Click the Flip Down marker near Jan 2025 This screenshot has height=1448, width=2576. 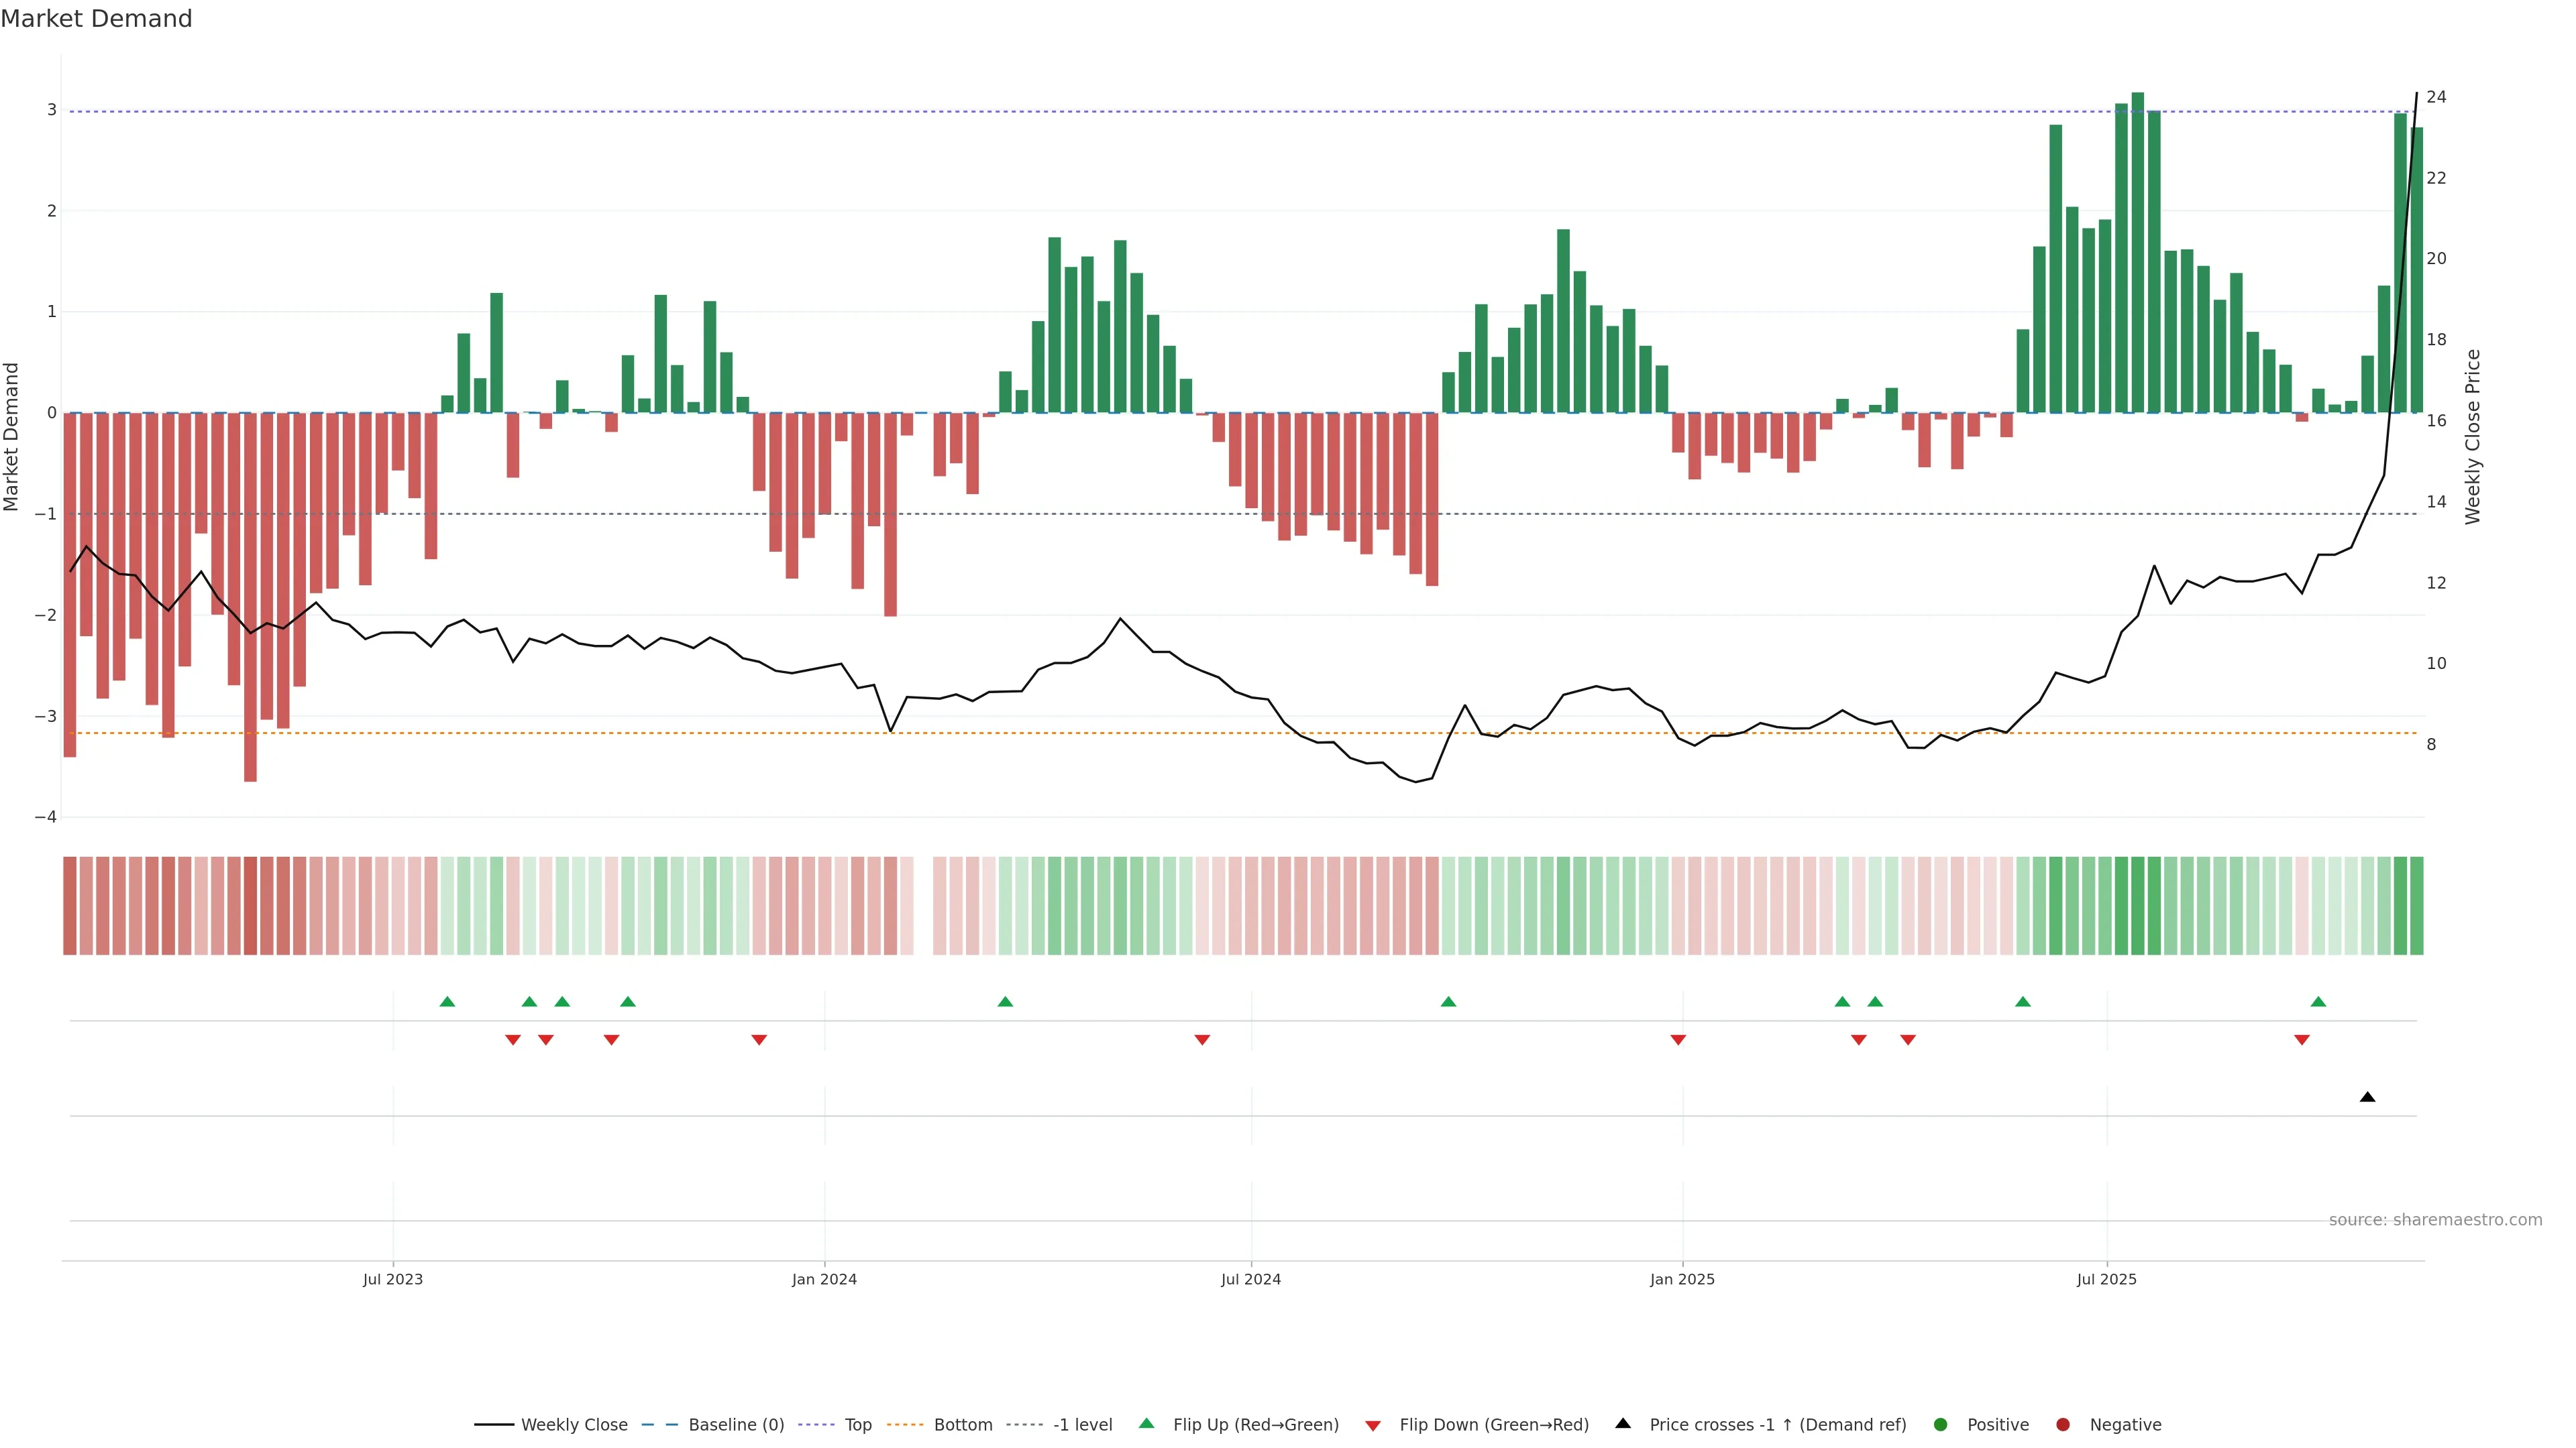[x=1678, y=1040]
